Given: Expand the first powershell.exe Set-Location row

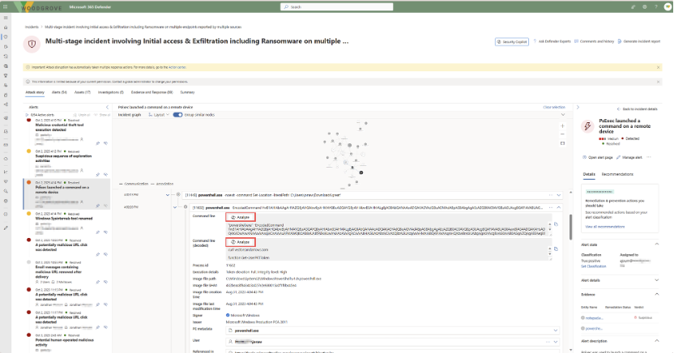Looking at the screenshot, I should (559, 195).
